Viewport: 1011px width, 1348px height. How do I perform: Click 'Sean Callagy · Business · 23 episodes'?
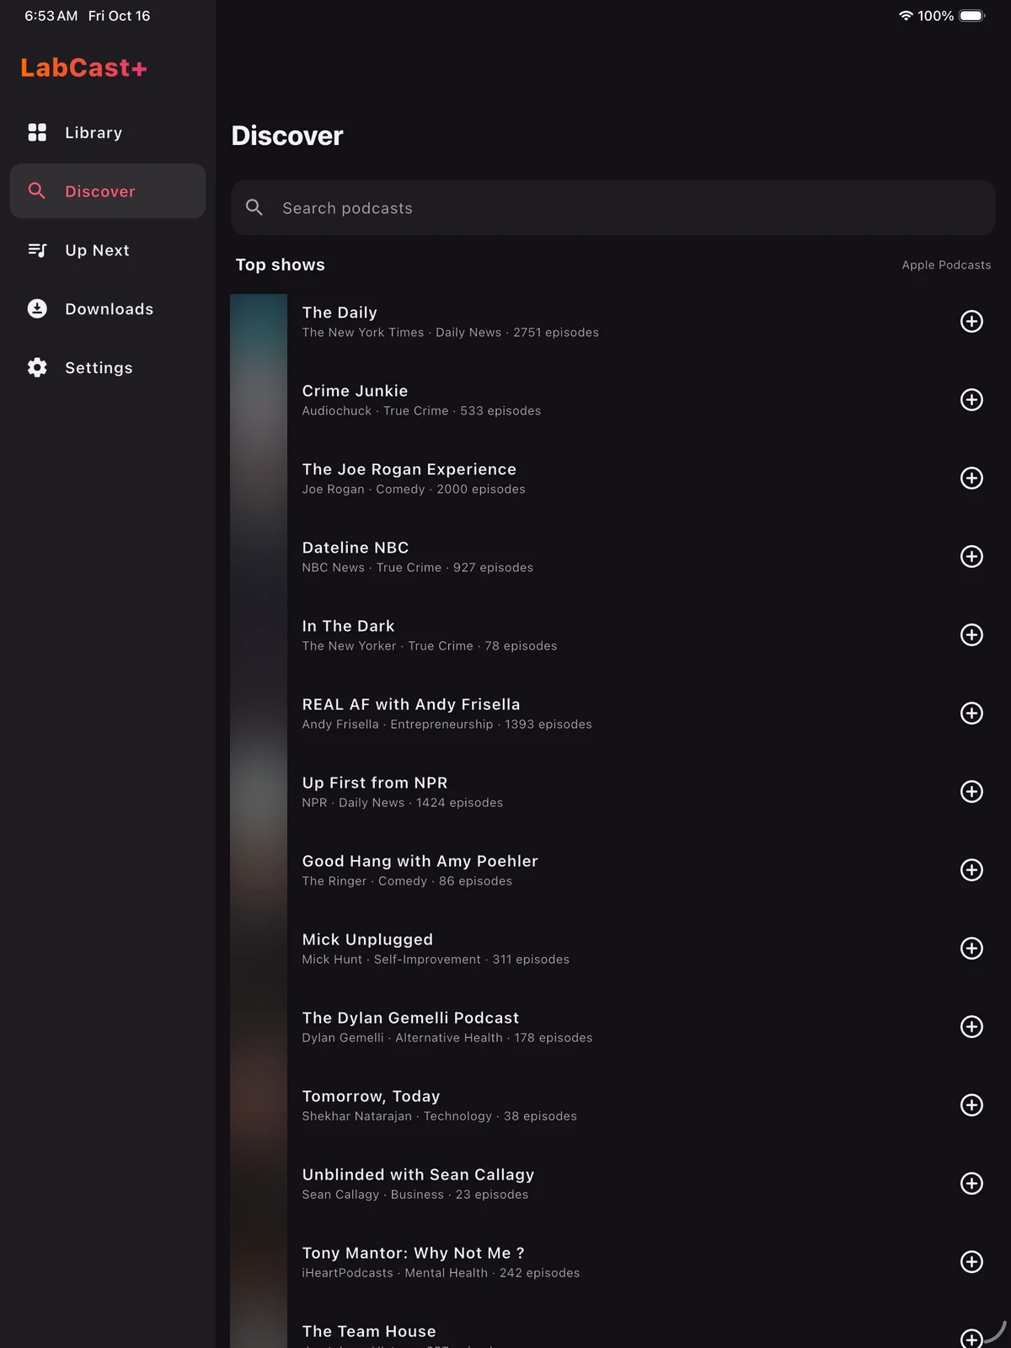click(415, 1195)
